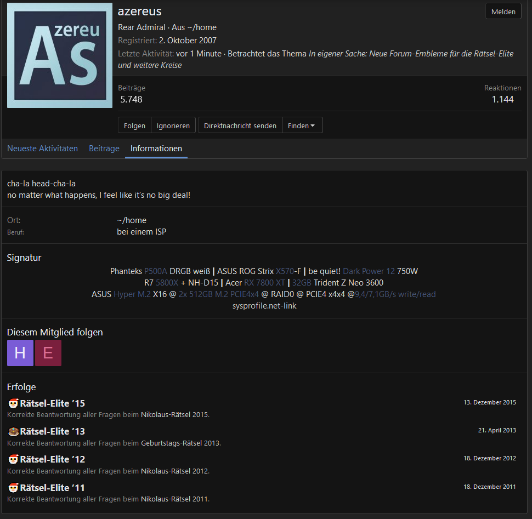Click the Rätsel-Elite '13 title
532x519 pixels.
[x=52, y=431]
